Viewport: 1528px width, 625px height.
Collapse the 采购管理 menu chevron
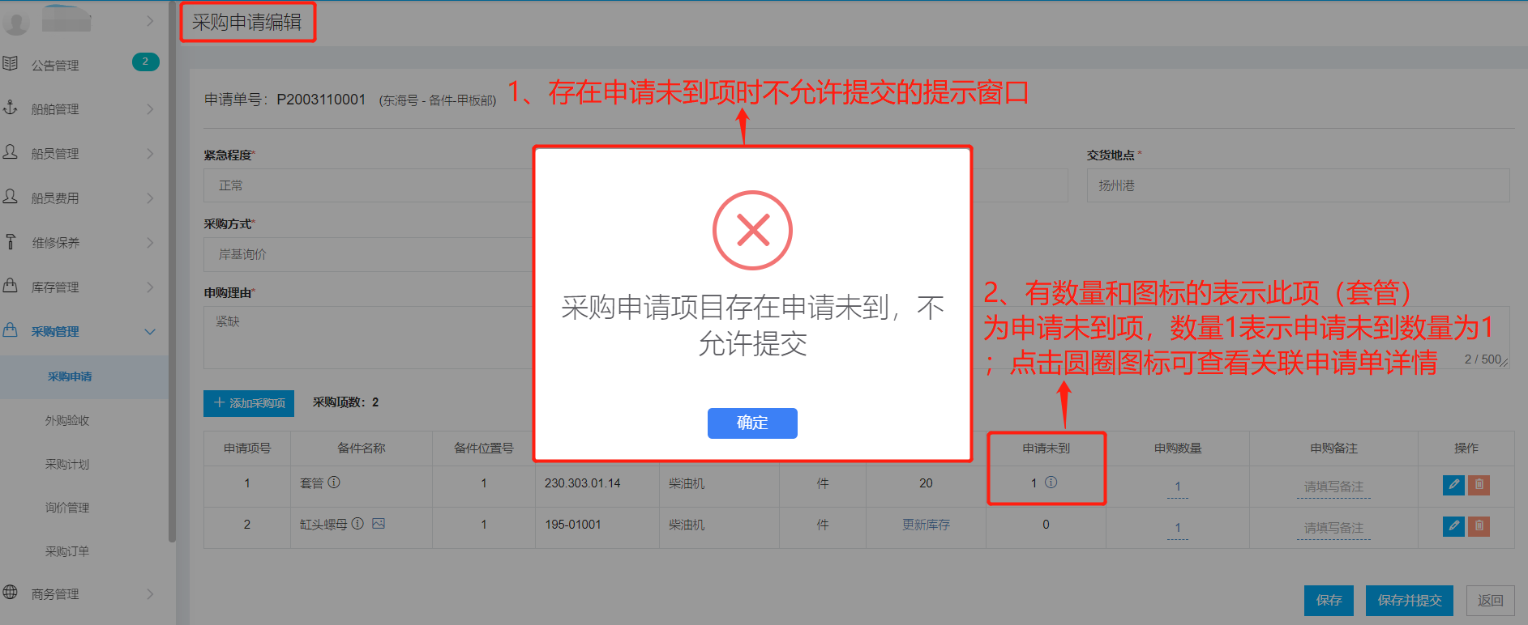tap(150, 332)
